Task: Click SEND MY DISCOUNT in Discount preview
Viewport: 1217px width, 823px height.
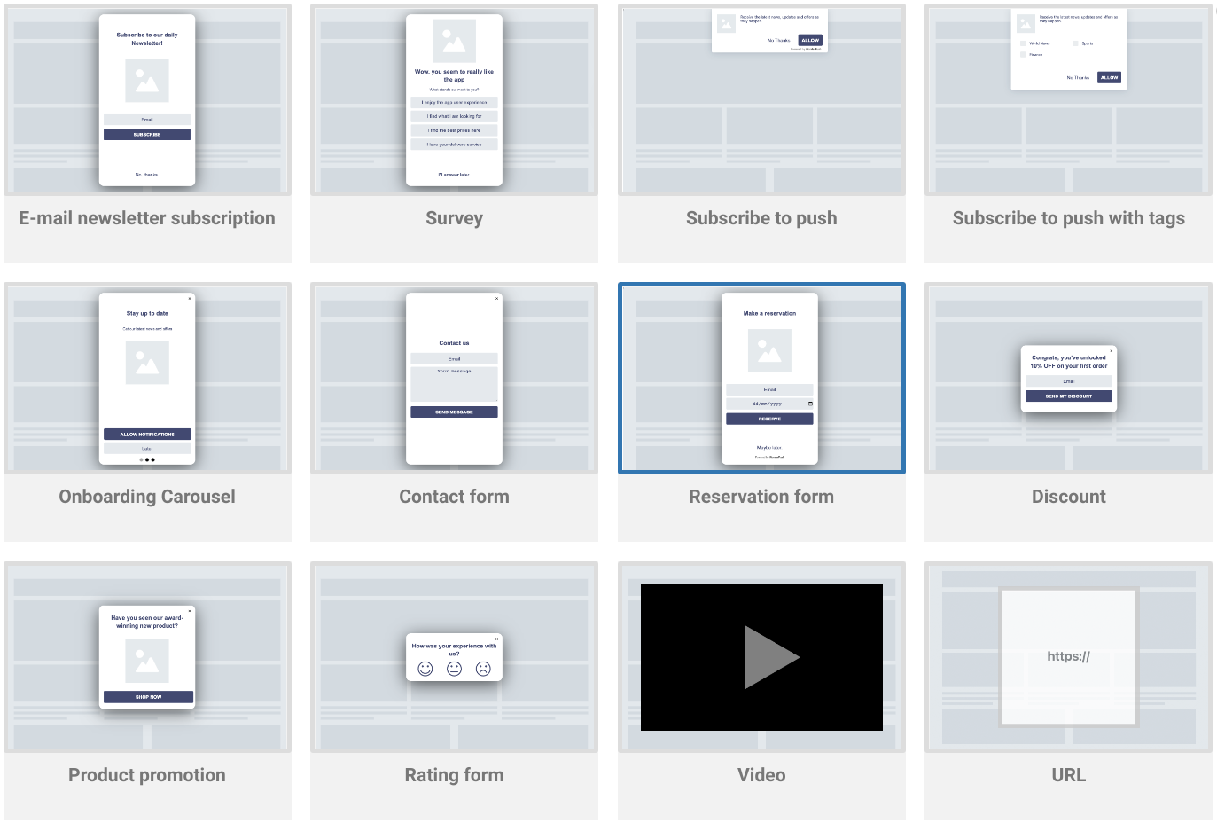Action: (1068, 396)
